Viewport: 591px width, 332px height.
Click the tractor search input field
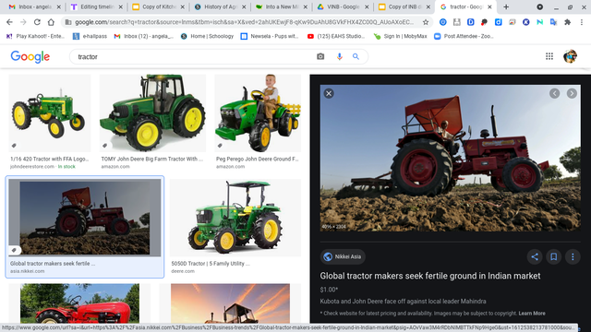point(192,56)
